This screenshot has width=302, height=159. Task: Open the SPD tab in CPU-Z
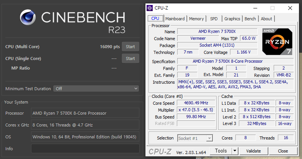click(x=214, y=19)
